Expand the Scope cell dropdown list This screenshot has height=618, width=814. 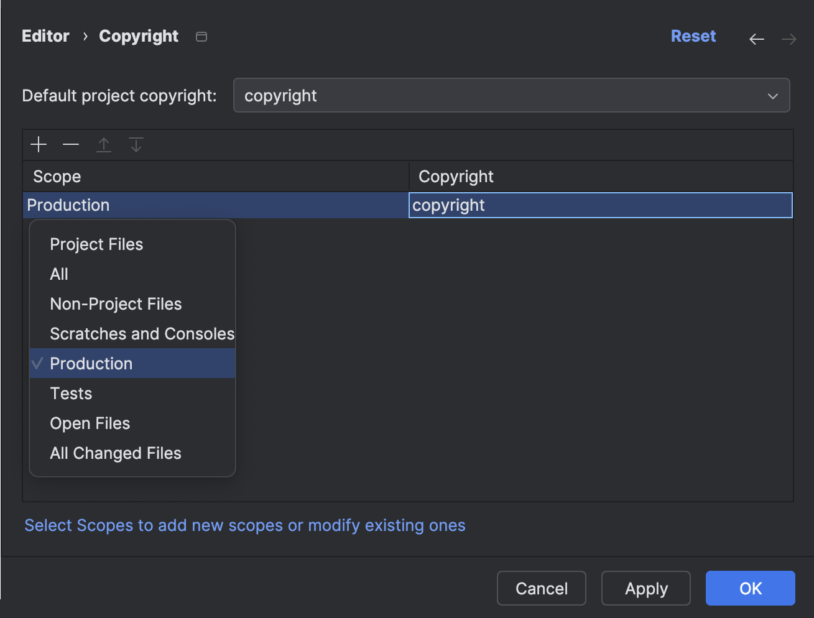click(215, 205)
